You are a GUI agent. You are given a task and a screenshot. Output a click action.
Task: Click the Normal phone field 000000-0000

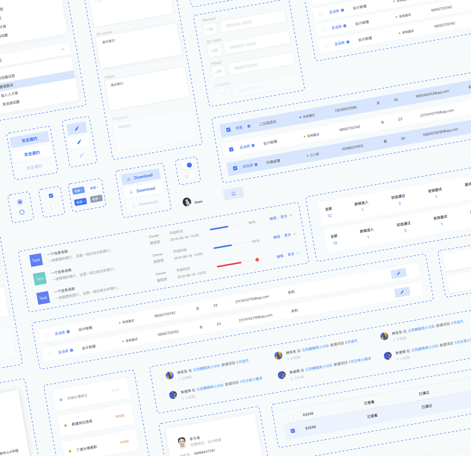pyautogui.click(x=253, y=22)
